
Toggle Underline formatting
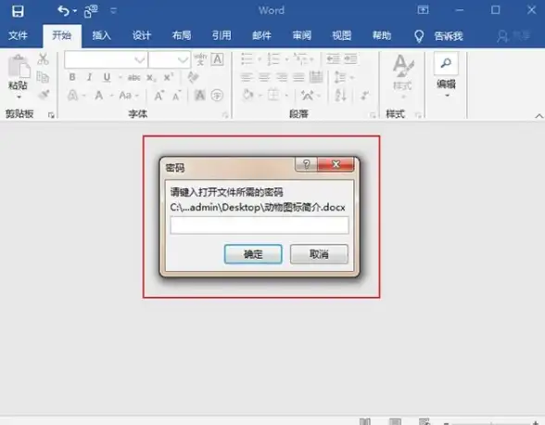pos(107,77)
